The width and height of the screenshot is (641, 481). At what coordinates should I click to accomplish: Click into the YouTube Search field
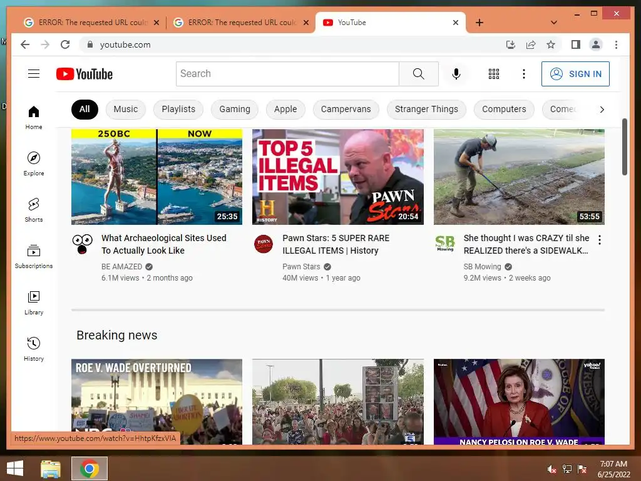[x=287, y=74]
